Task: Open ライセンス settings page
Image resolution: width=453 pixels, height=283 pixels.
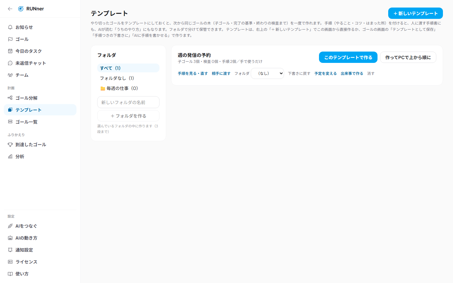Action: pos(40,262)
